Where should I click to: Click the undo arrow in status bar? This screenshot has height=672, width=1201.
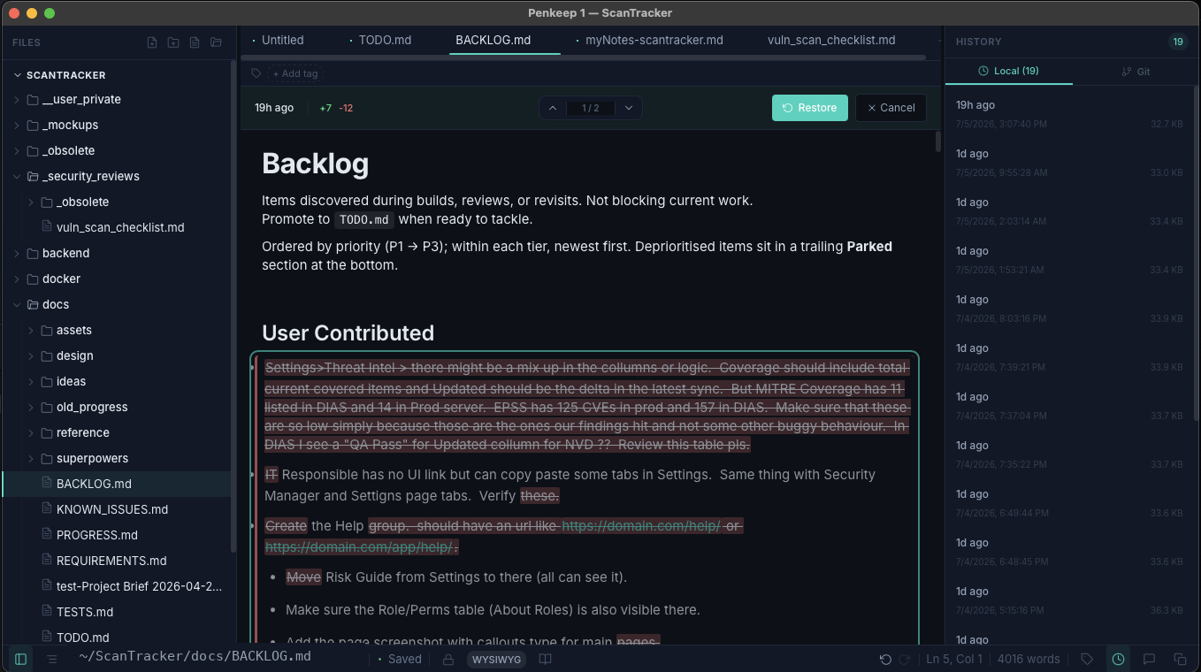point(885,659)
